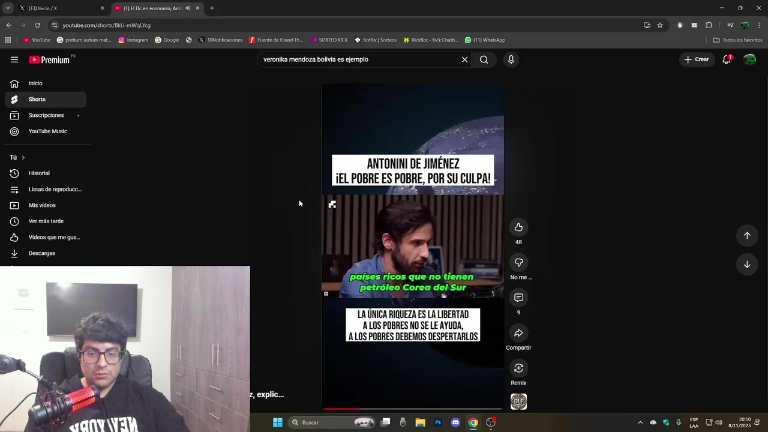Click into the YouTube search field

(359, 59)
